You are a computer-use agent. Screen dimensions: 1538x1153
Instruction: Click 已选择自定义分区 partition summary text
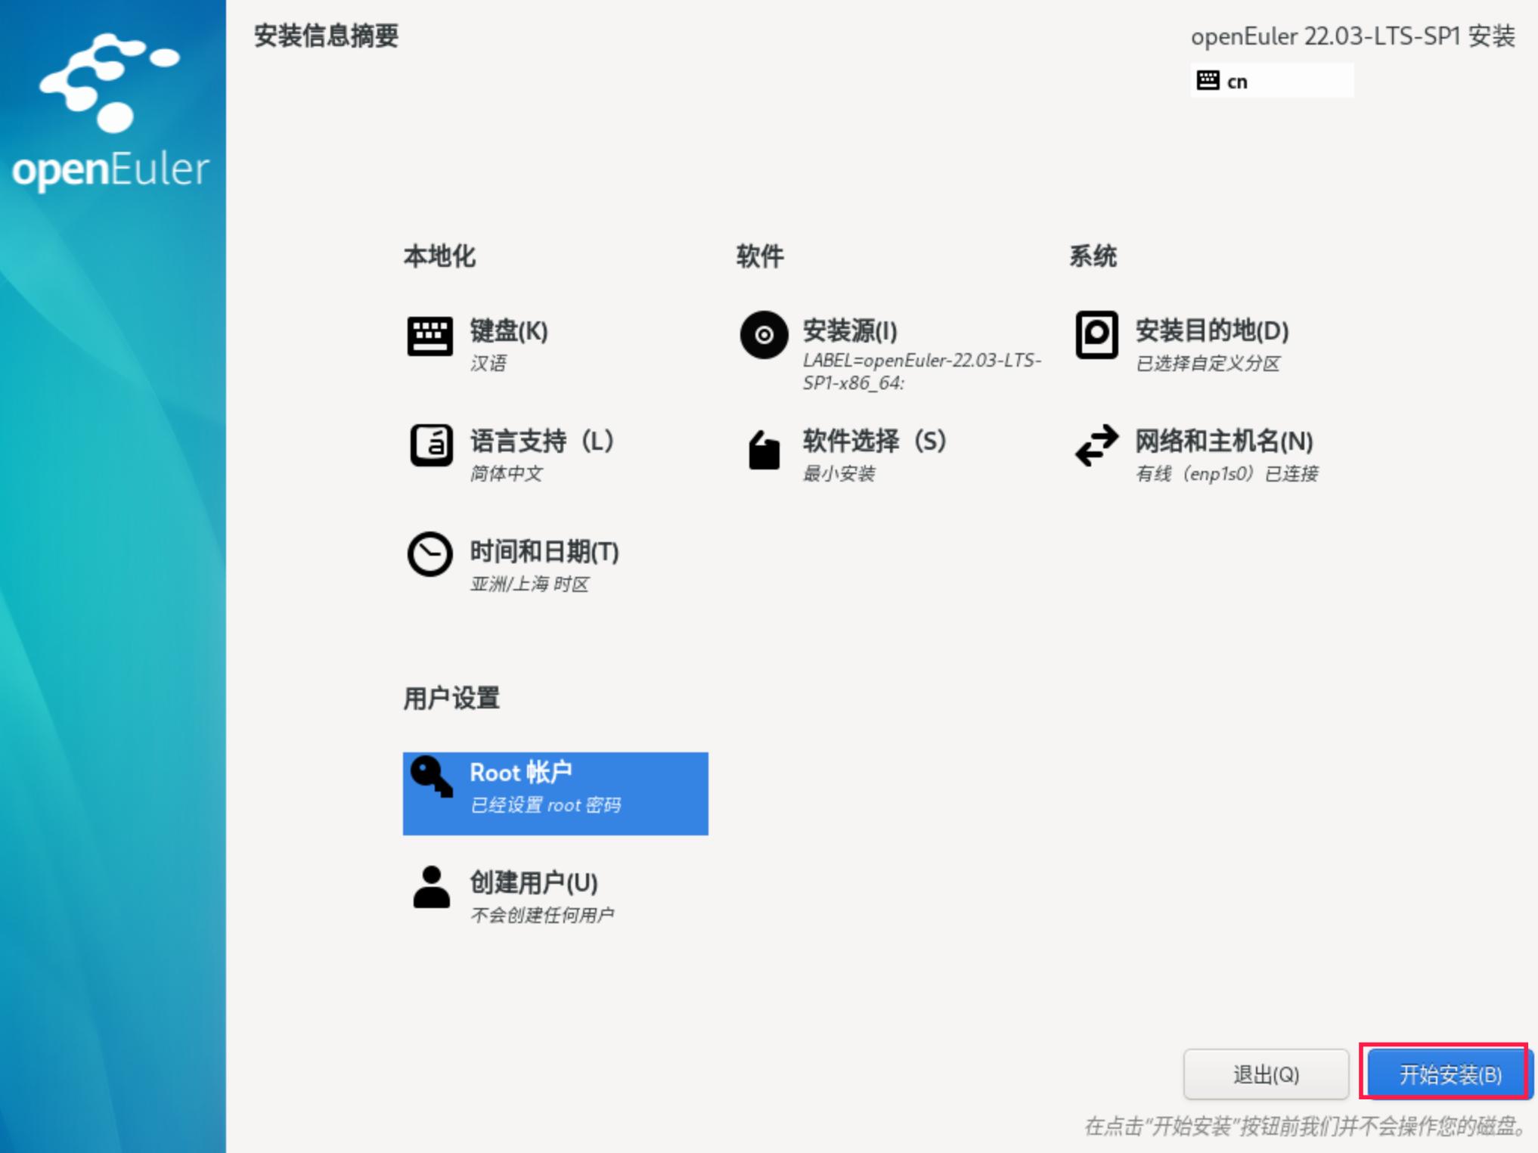click(1210, 364)
